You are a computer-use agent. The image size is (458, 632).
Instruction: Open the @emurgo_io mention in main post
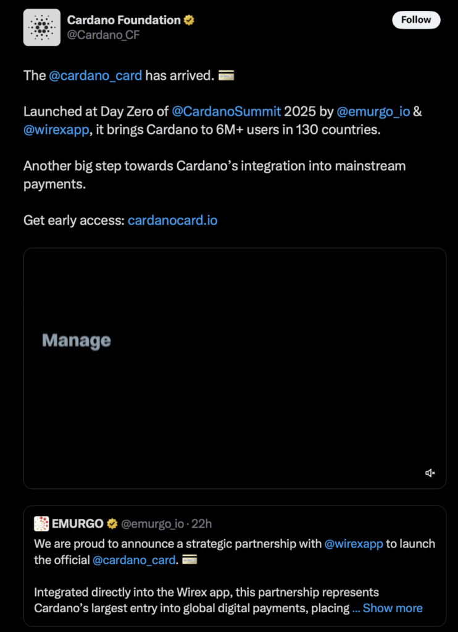pos(375,112)
